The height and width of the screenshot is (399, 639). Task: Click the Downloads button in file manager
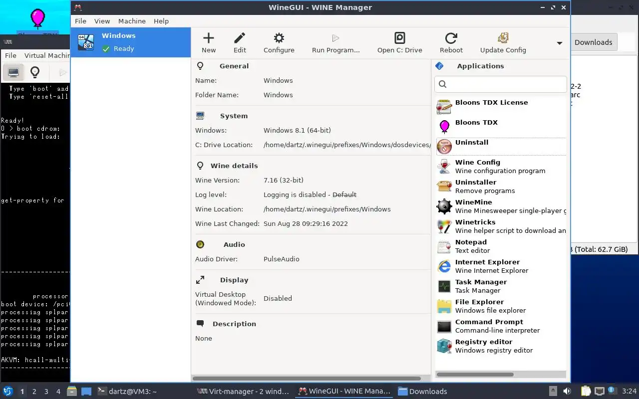pos(593,42)
